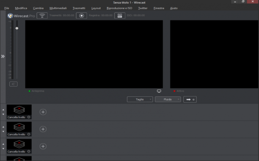Select Cancella livello shot in third layer
The height and width of the screenshot is (161, 259).
coord(19,146)
